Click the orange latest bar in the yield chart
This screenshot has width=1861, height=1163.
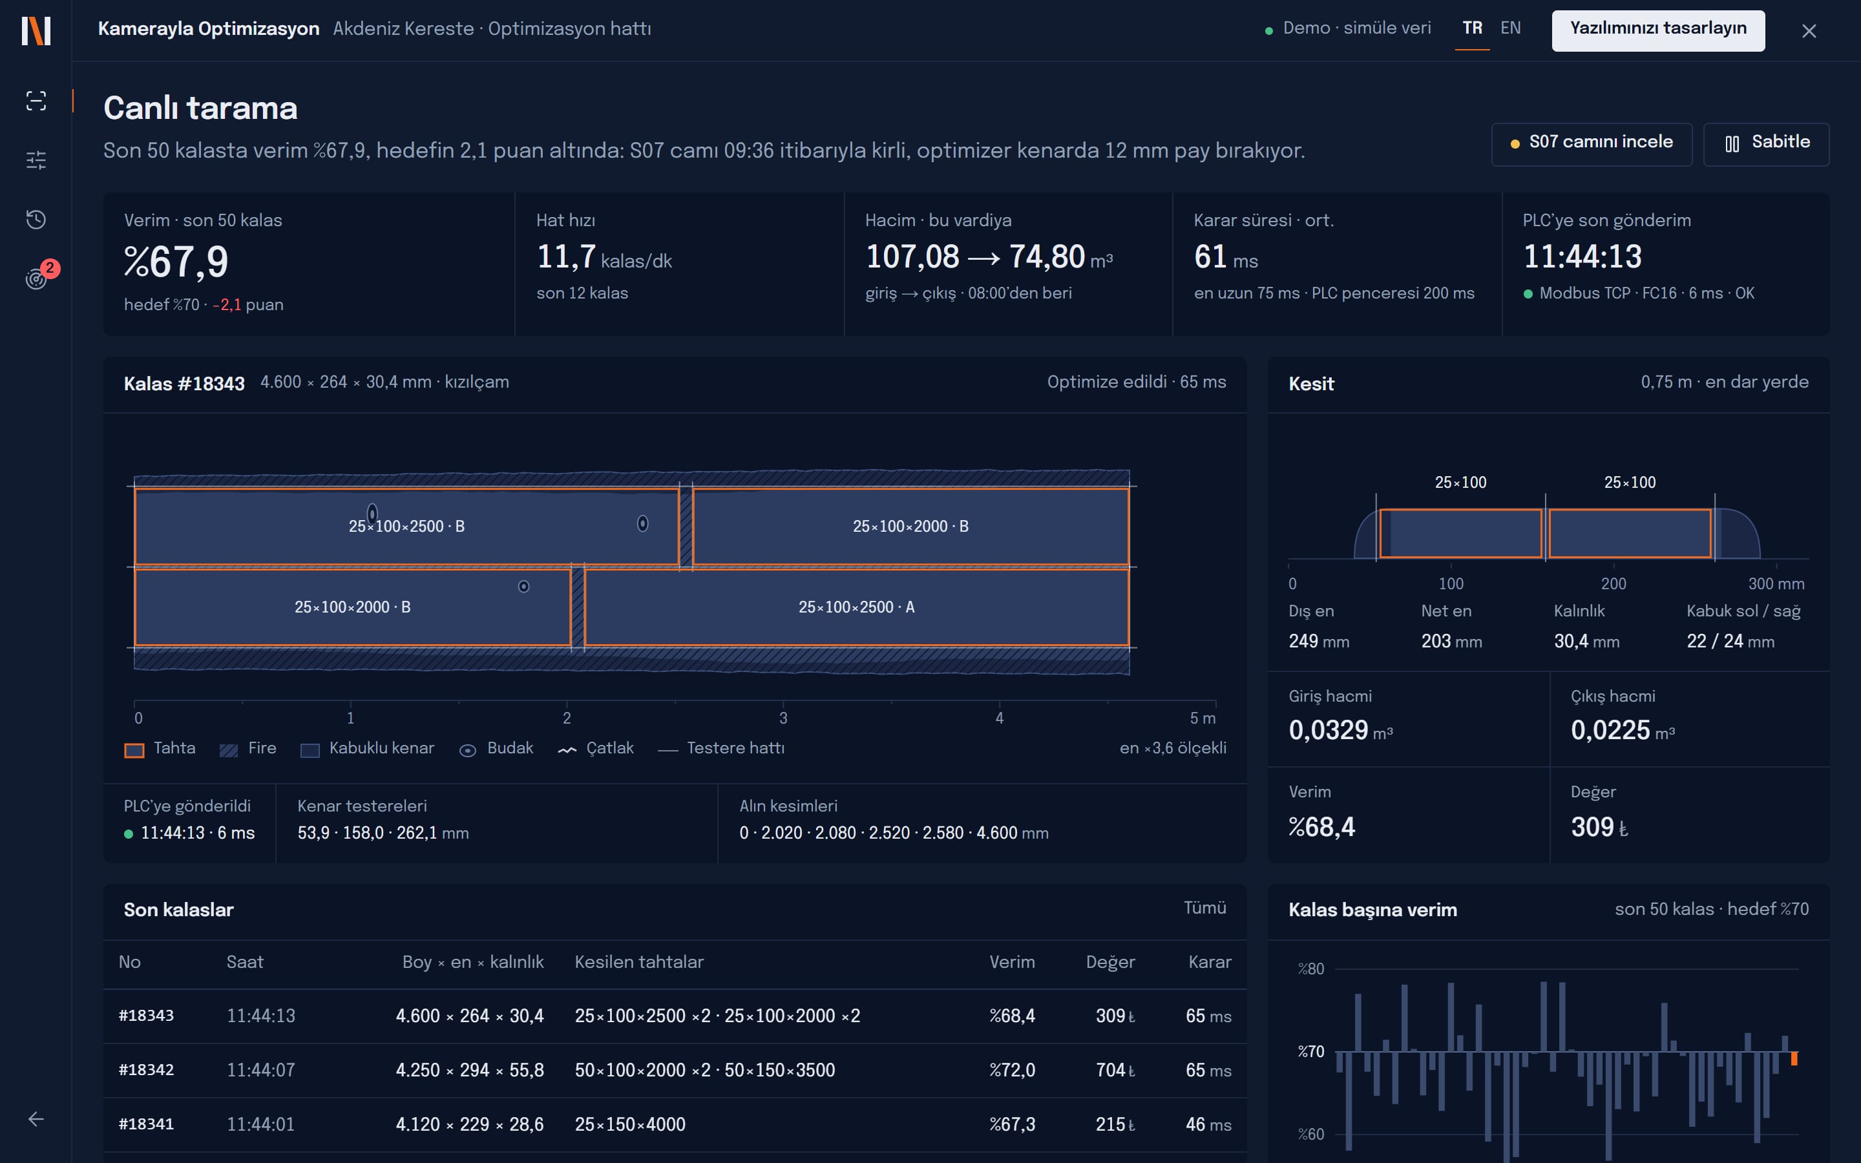click(1794, 1058)
